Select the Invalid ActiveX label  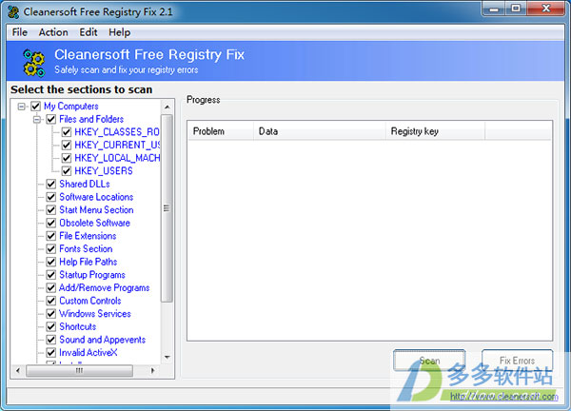tap(89, 352)
